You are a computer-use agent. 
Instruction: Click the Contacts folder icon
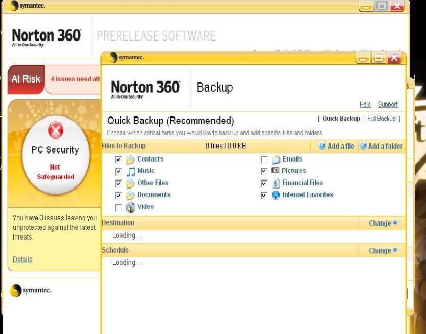[130, 160]
